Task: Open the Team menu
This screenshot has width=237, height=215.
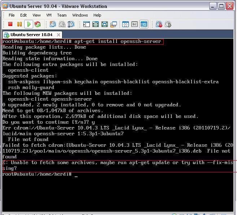Action: coord(62,15)
